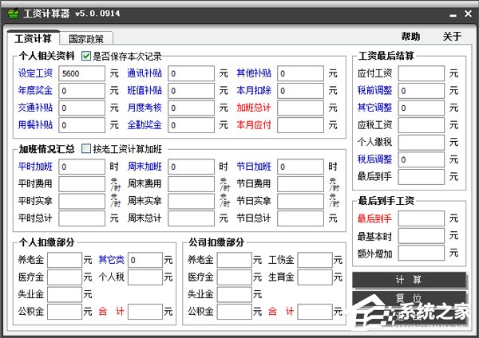The image size is (479, 338).
Task: Click the 设定工资 input field showing 5600
Action: point(81,73)
